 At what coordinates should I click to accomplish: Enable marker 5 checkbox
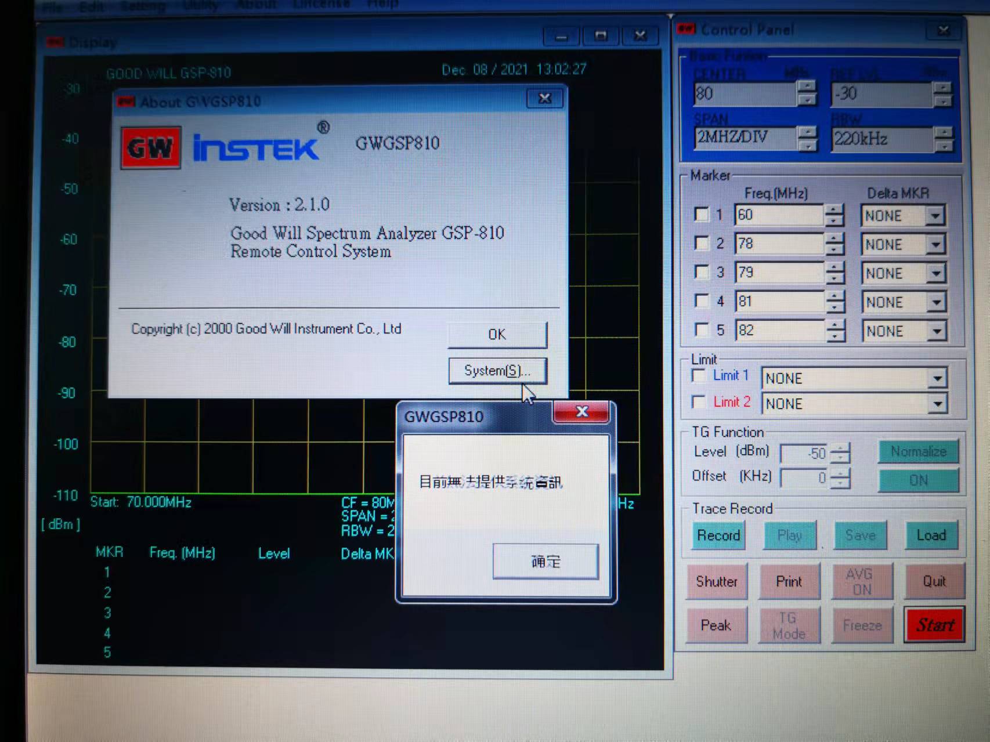pyautogui.click(x=702, y=330)
